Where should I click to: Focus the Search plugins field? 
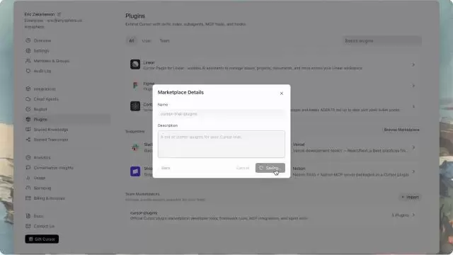click(x=382, y=41)
